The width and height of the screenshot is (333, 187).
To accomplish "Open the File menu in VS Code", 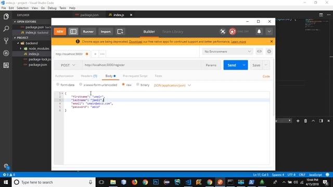I will point(4,8).
